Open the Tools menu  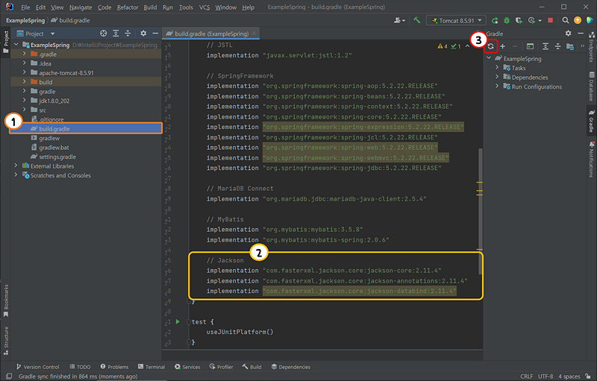(186, 7)
